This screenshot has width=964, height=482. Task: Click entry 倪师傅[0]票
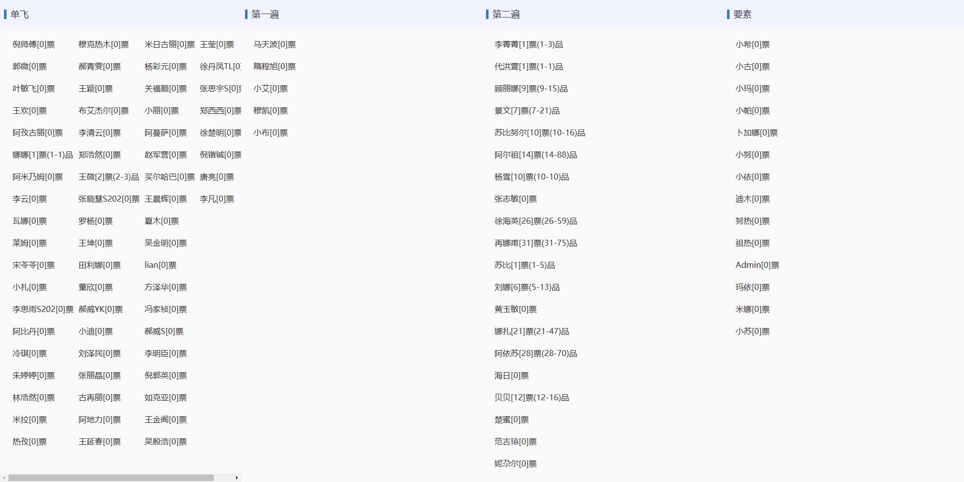(34, 45)
